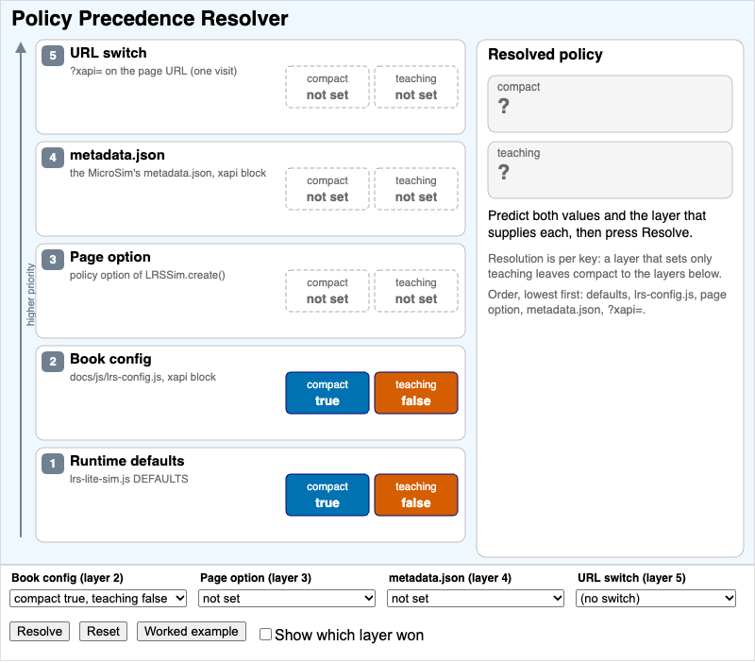Select metadata.json compact not set chip

[x=327, y=189]
